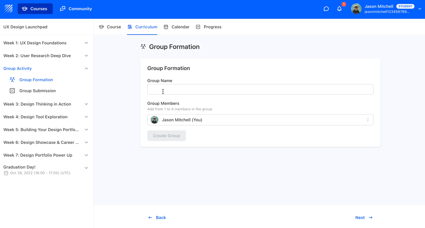
Task: Go to the Community section
Action: pos(76,9)
